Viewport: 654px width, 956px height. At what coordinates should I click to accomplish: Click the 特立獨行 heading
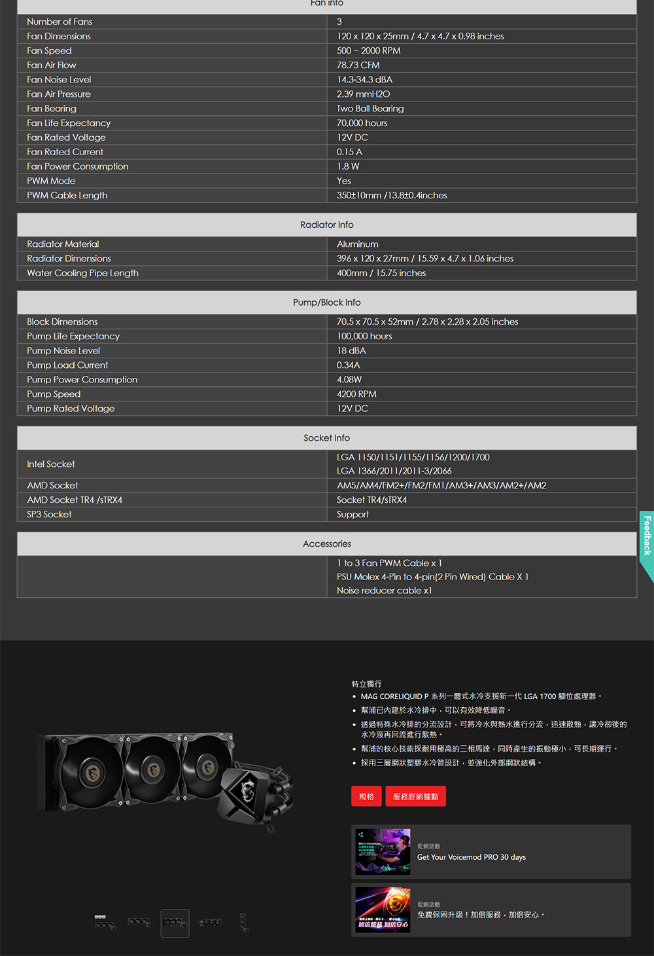[x=366, y=684]
